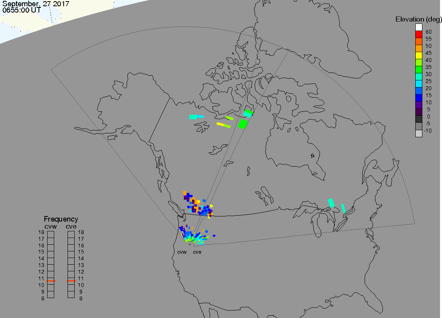This screenshot has height=318, width=442.
Task: Click the '12' label right of the cve bar
Action: (x=81, y=272)
